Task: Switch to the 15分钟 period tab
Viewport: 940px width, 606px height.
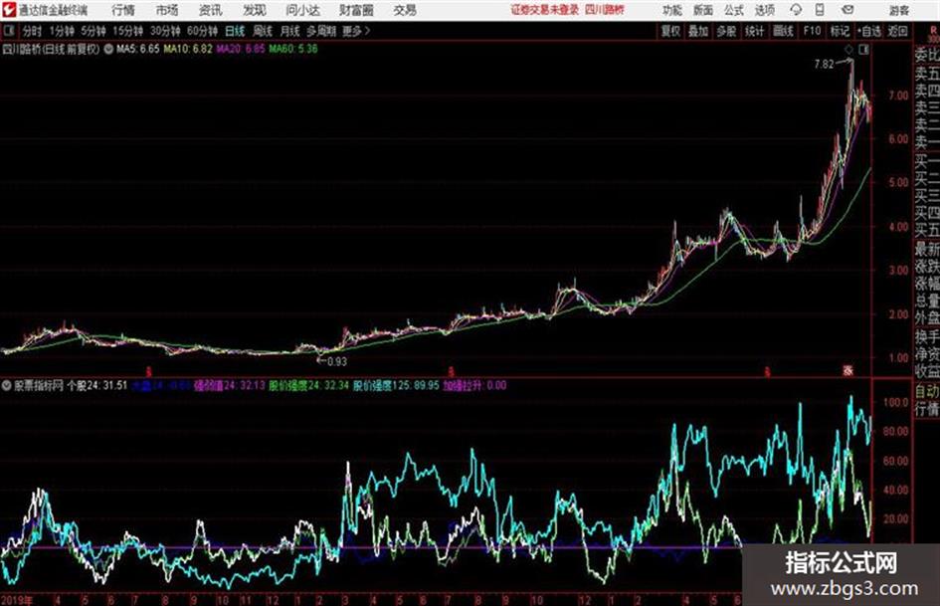Action: [x=128, y=31]
